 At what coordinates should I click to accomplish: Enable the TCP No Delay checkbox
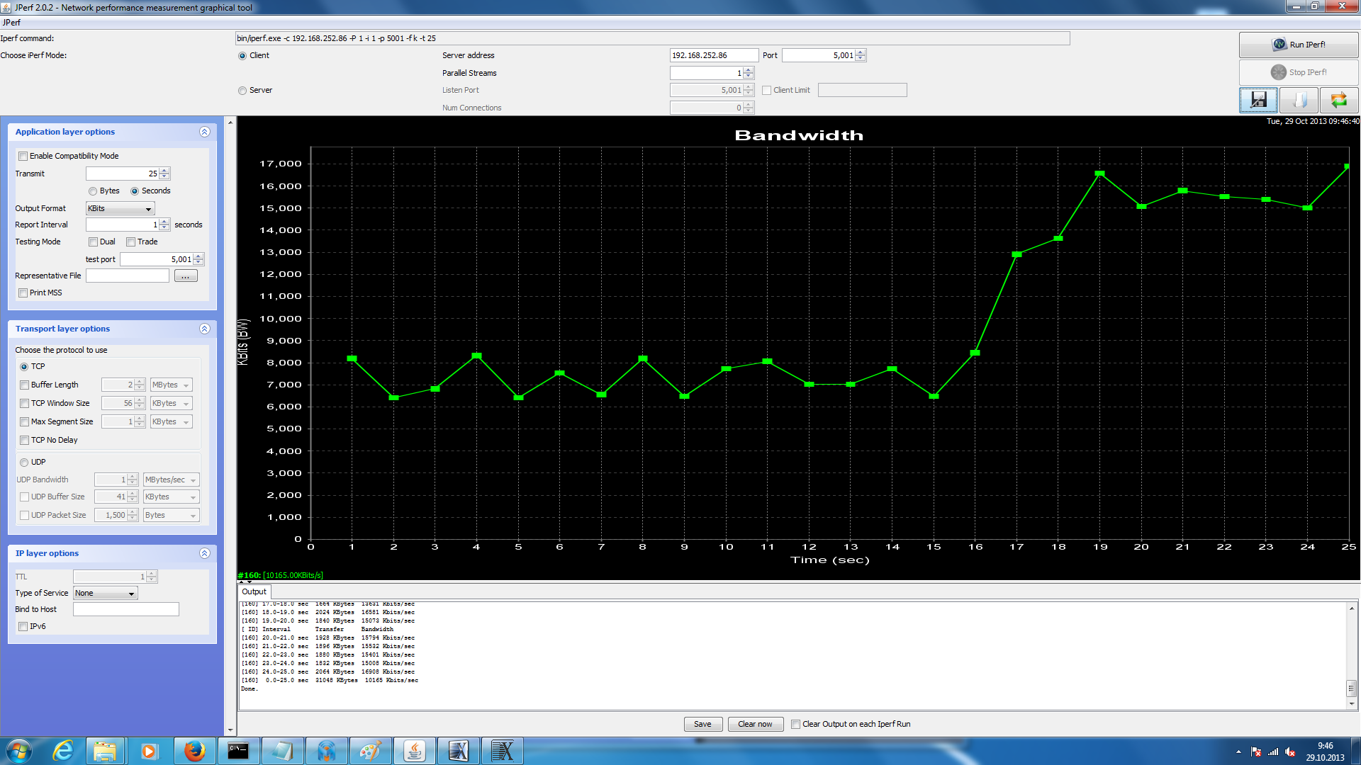click(x=25, y=441)
